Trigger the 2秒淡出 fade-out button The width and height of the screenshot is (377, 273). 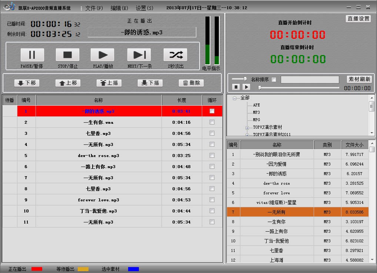[176, 55]
